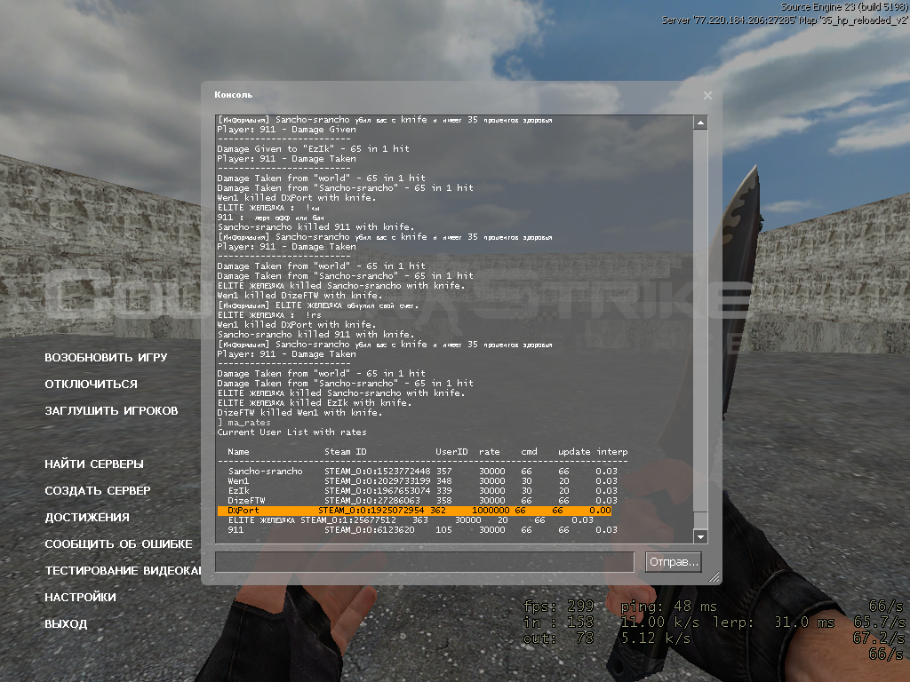Click DizeFTW row in rates table

pyautogui.click(x=422, y=501)
